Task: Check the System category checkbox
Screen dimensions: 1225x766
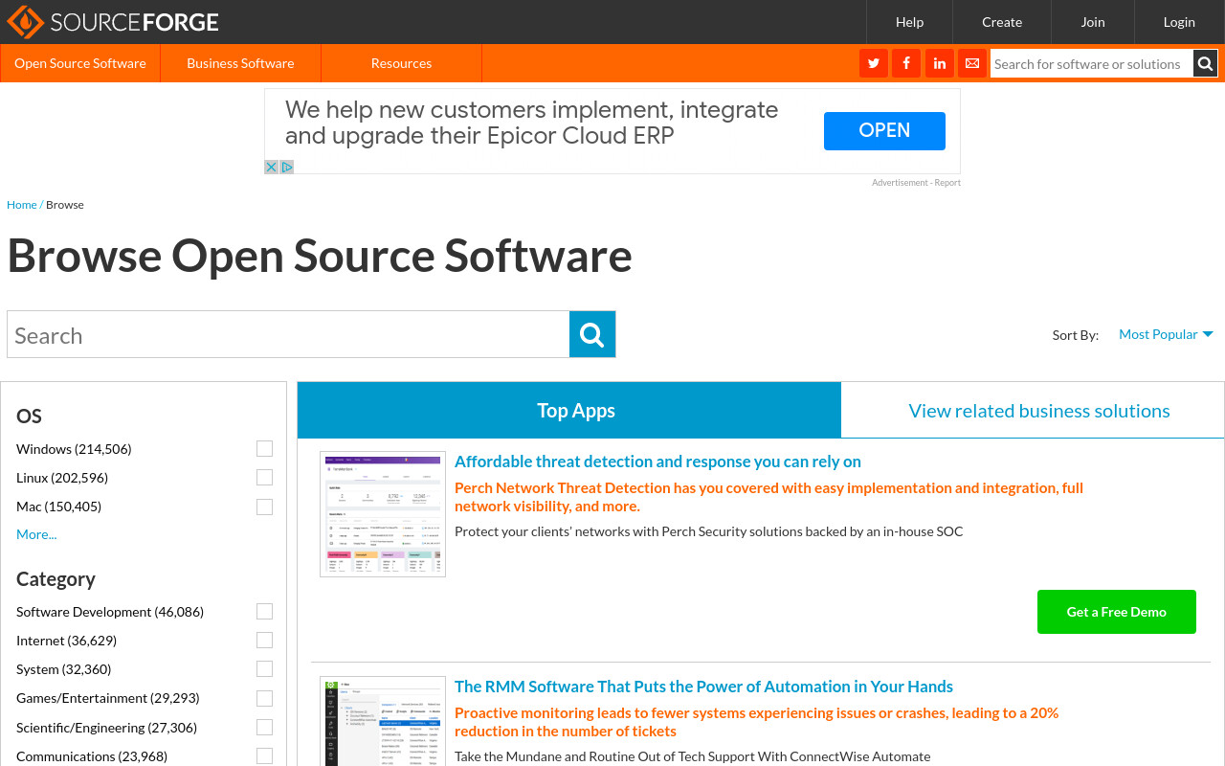Action: tap(264, 669)
